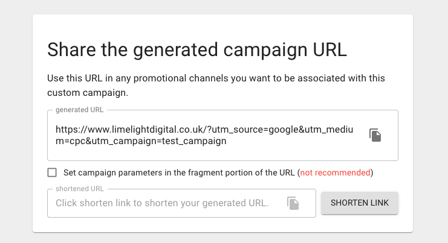Focus the shortened URL field
This screenshot has width=448, height=243.
(x=181, y=203)
